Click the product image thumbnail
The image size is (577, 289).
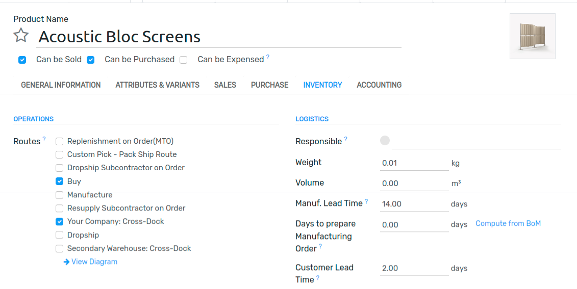point(533,36)
